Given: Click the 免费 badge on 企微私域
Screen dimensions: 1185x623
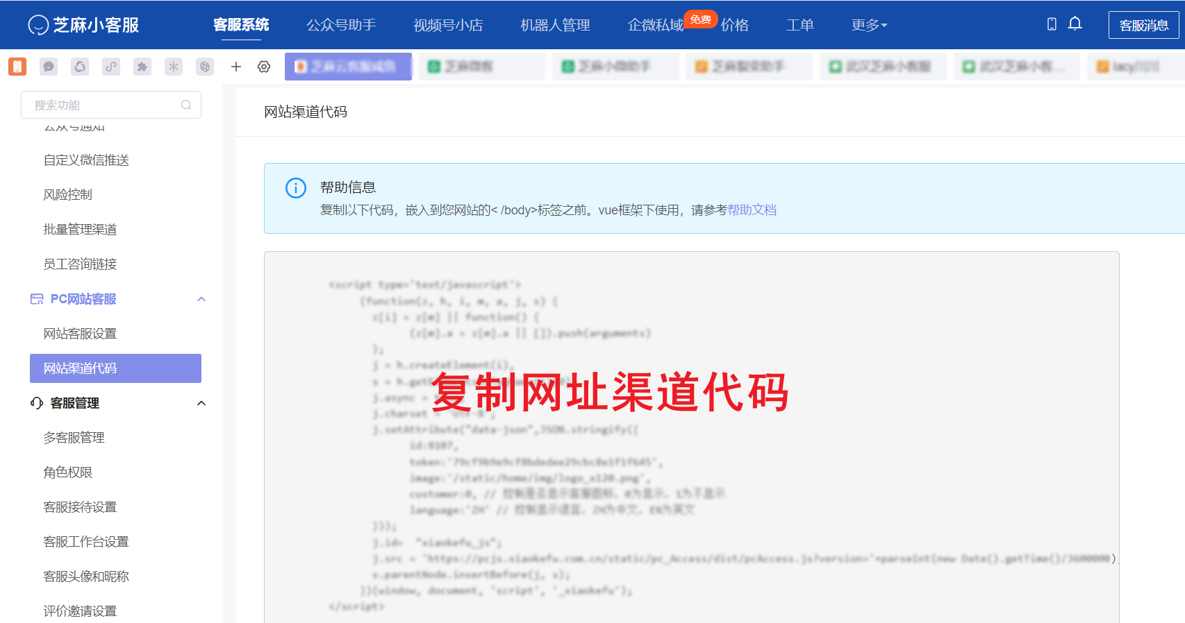Looking at the screenshot, I should tap(700, 19).
